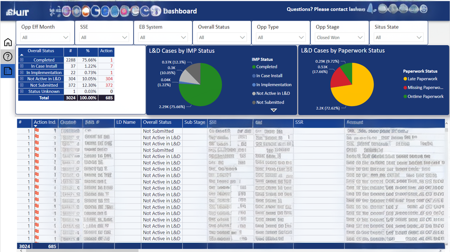Select In Case Install legend entry
450x252 pixels.
pyautogui.click(x=267, y=76)
